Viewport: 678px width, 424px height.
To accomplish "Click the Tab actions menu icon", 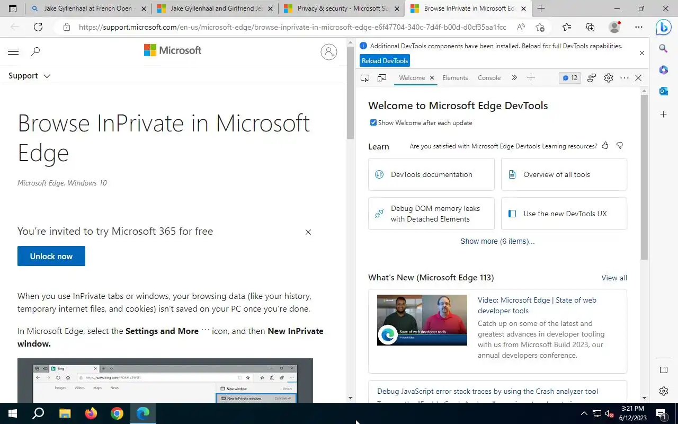I will click(13, 8).
